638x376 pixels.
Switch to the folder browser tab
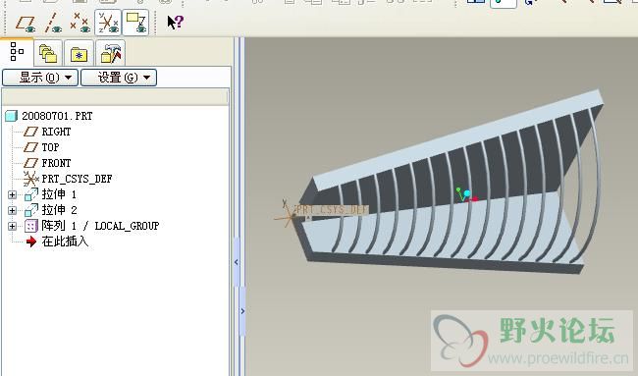coord(48,53)
